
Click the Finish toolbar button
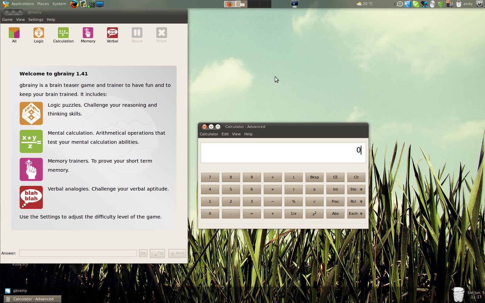point(162,35)
